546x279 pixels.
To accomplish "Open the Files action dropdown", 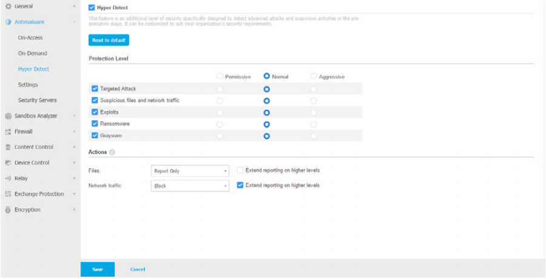I will click(190, 171).
